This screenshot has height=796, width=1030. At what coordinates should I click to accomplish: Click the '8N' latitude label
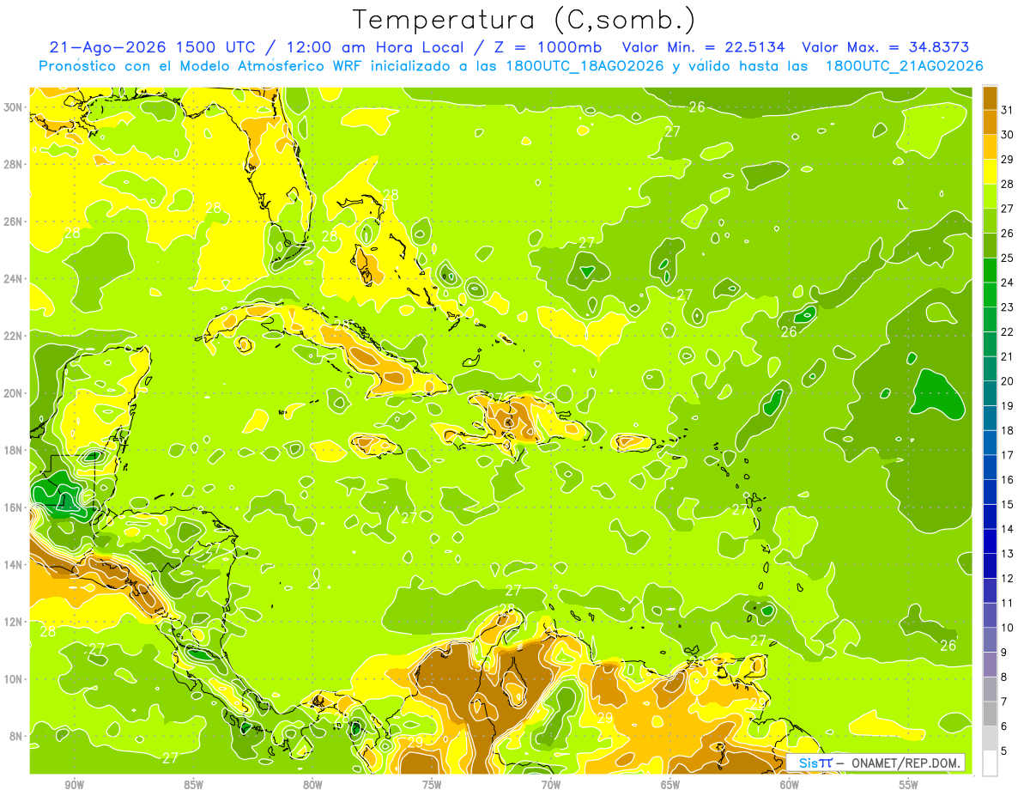17,736
